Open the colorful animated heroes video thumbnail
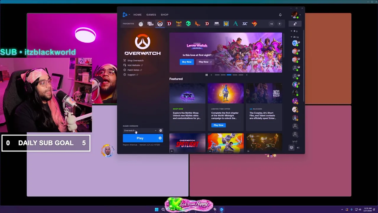 point(226,143)
